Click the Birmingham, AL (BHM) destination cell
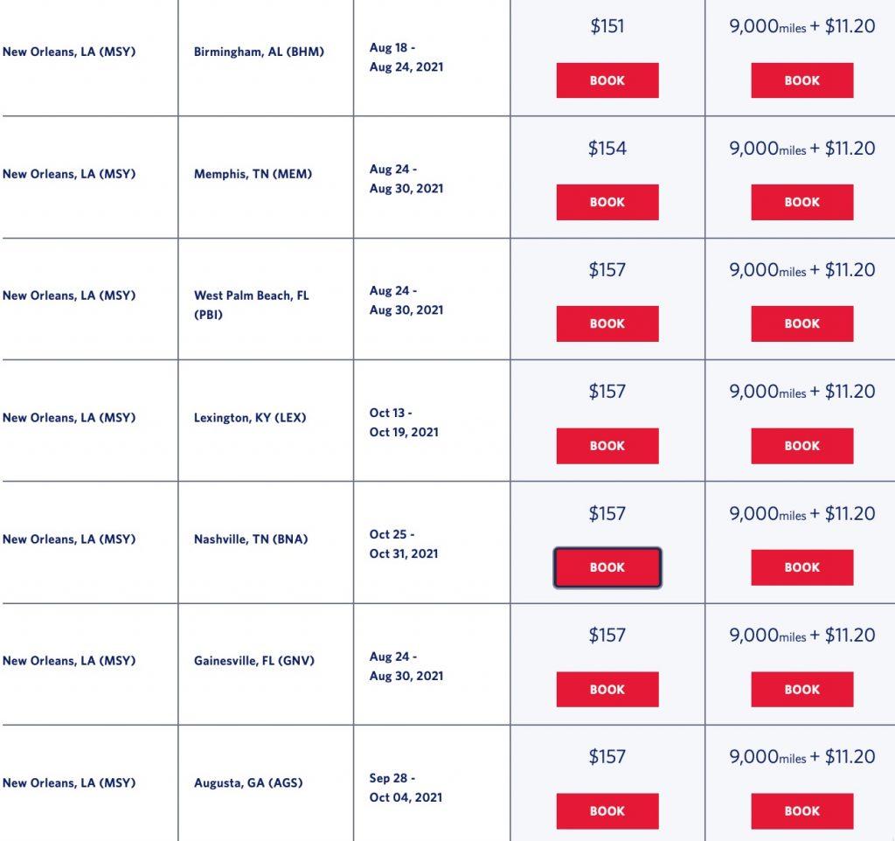This screenshot has height=841, width=895. tap(259, 52)
